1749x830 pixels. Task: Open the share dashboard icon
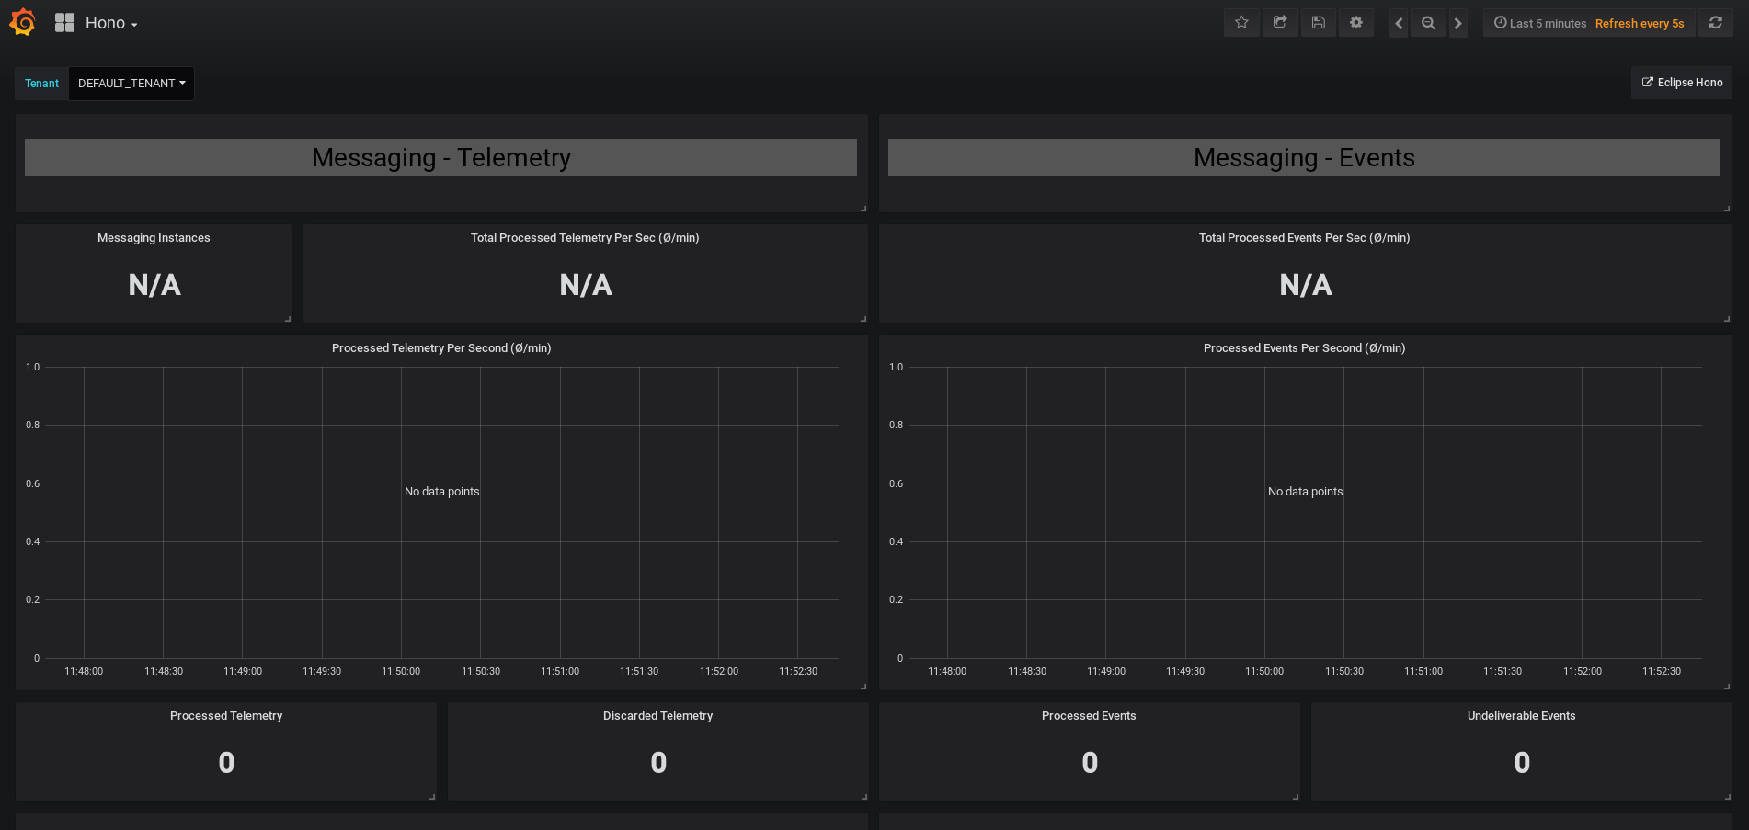(x=1279, y=22)
